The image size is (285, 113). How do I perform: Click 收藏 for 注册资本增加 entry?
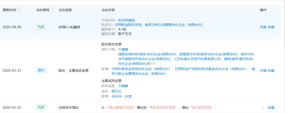click(x=271, y=107)
